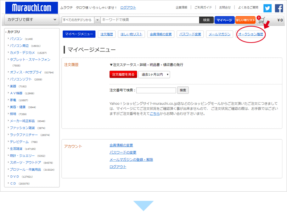Open 企業情報 header link
Image resolution: width=287 pixels, height=220 pixels.
181,7
